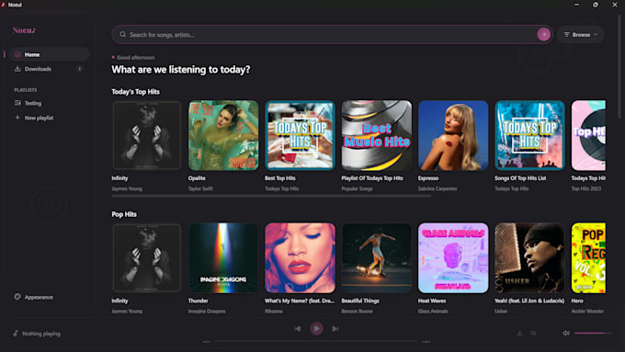
Task: Open the Downloads section
Action: [49, 69]
